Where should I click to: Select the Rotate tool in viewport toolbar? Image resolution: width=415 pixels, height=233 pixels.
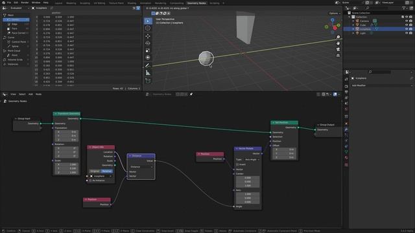(148, 43)
